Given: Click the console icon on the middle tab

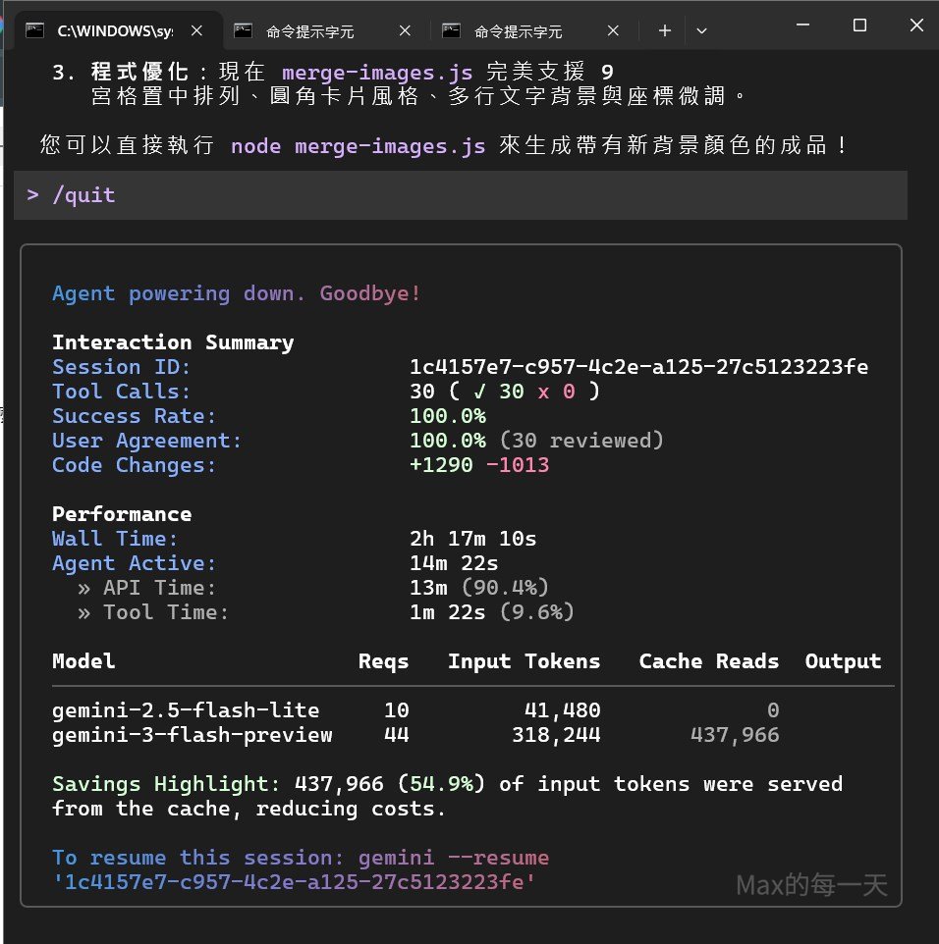Looking at the screenshot, I should (x=244, y=30).
